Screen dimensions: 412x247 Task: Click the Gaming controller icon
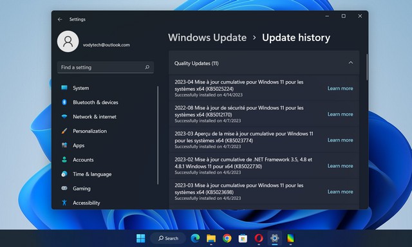tap(64, 188)
